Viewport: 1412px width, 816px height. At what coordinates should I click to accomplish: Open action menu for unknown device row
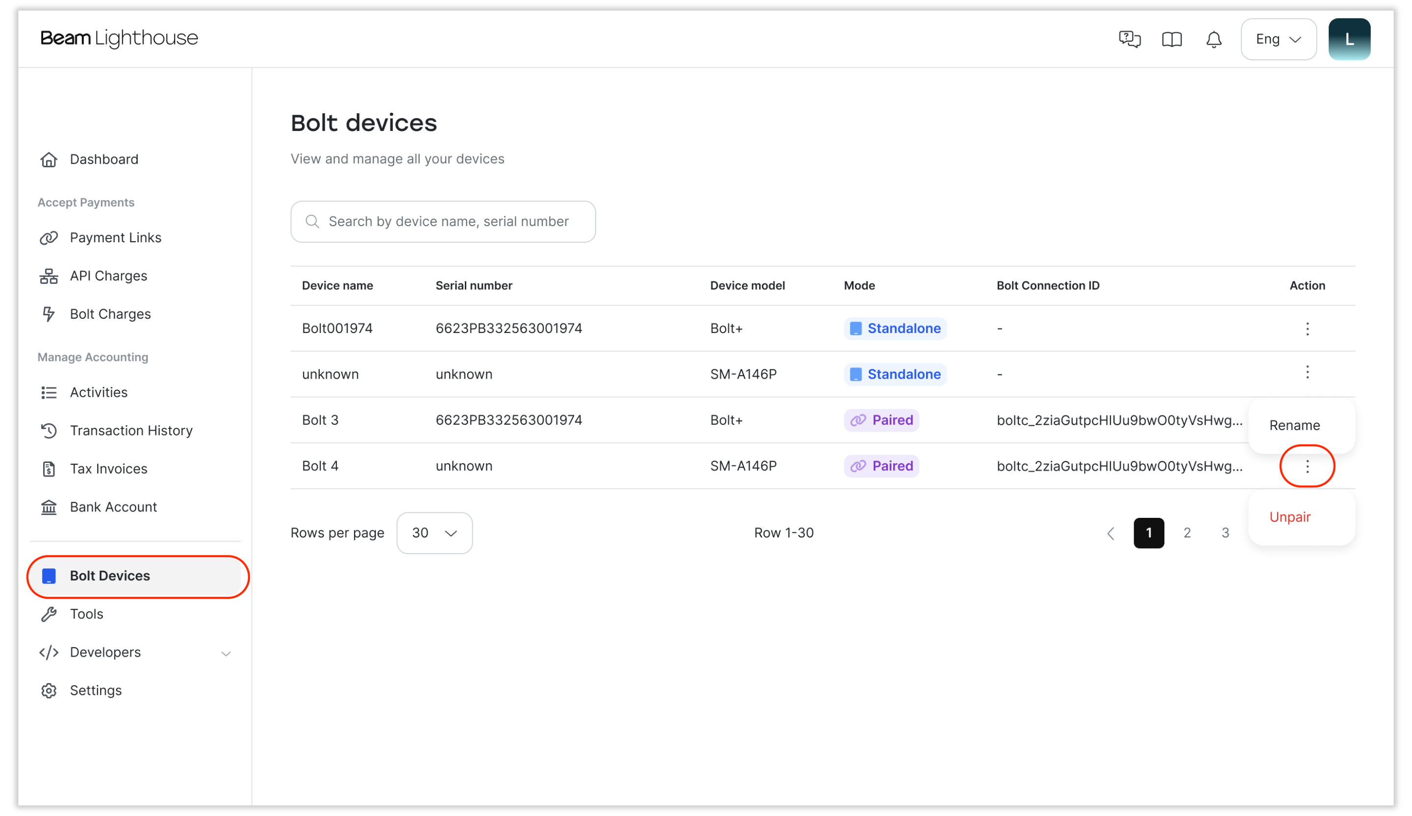click(x=1307, y=372)
